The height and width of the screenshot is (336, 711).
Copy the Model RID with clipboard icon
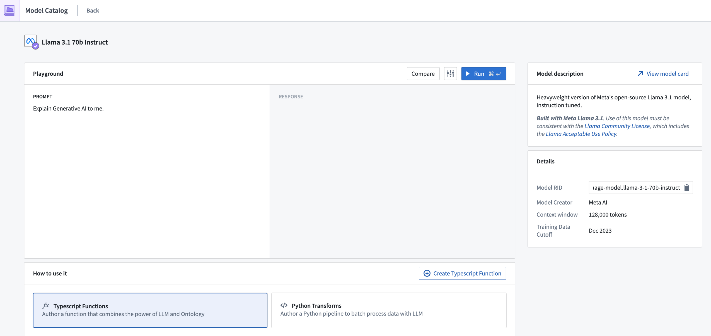click(x=687, y=188)
